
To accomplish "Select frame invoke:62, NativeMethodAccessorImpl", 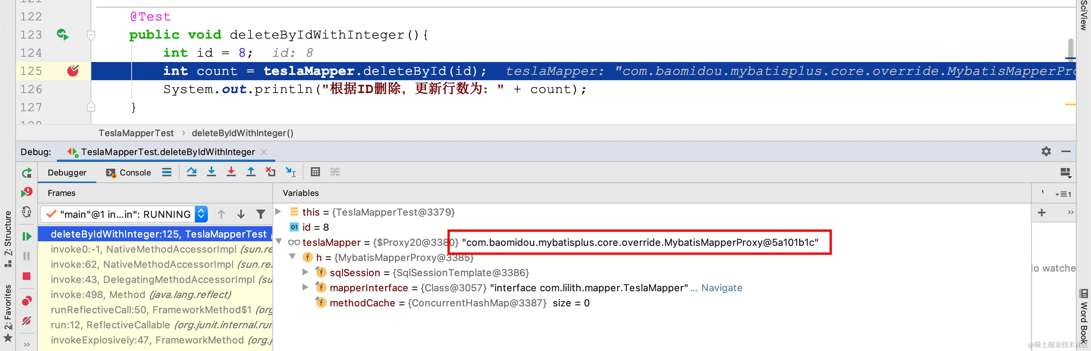I will pos(155,264).
